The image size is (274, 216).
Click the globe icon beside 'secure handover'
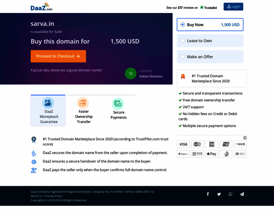[34, 162]
